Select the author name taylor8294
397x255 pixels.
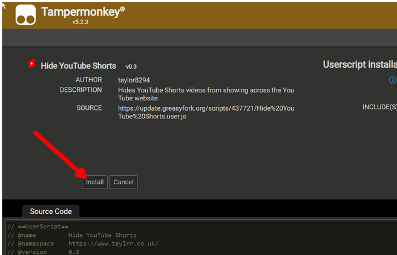(134, 80)
